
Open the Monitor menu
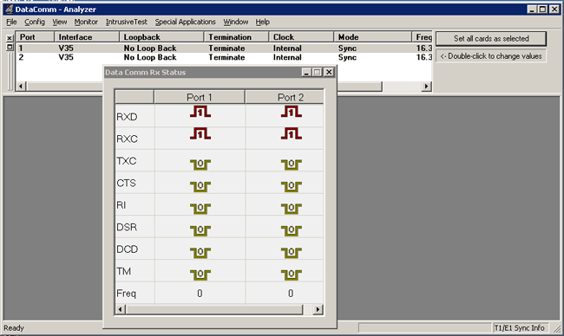coord(86,22)
